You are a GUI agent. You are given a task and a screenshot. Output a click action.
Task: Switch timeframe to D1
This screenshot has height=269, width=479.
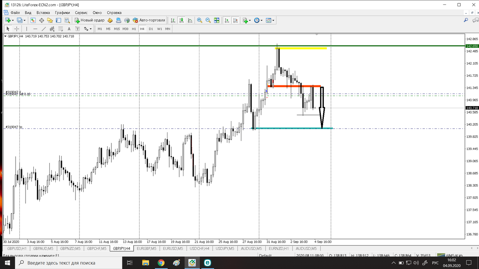(x=151, y=29)
